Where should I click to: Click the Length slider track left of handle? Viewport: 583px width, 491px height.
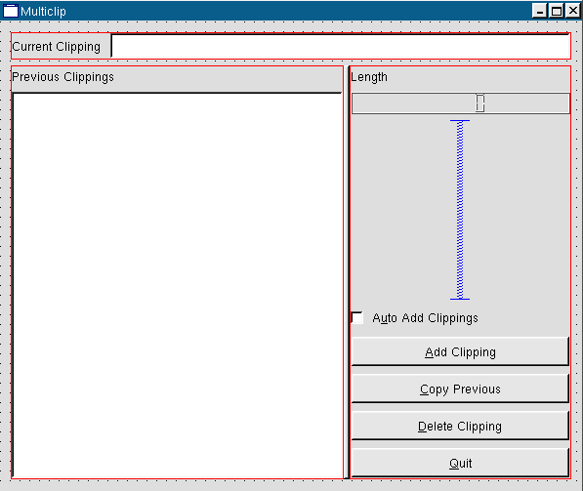click(413, 102)
